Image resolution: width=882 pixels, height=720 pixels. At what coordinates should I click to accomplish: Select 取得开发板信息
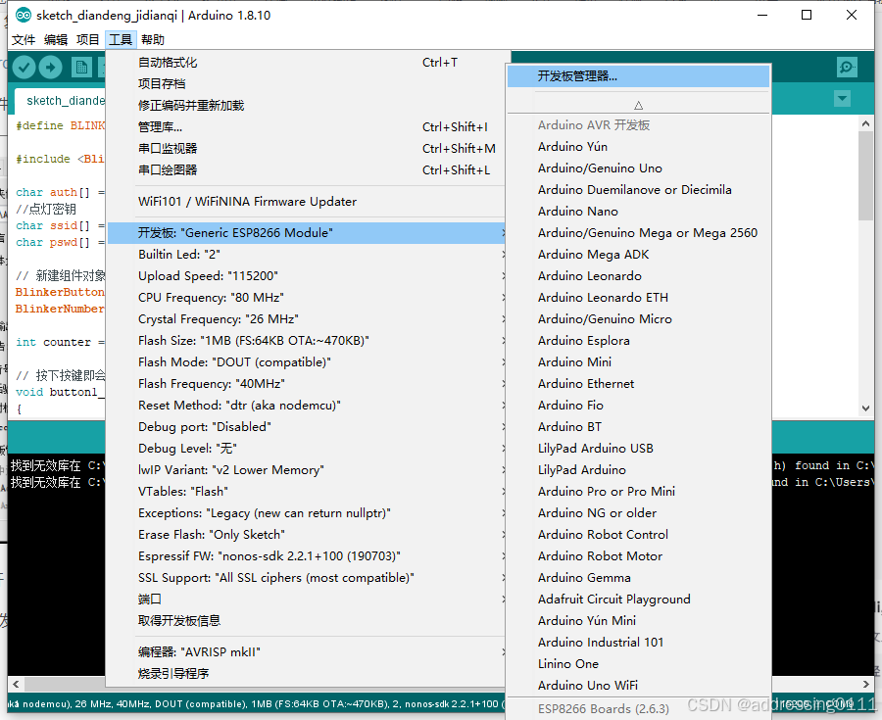pos(306,620)
